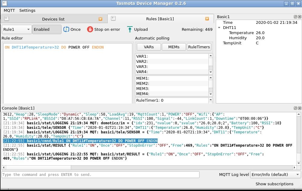Toggle Stop on error option
Screen dimensions: 302x191
coord(104,29)
